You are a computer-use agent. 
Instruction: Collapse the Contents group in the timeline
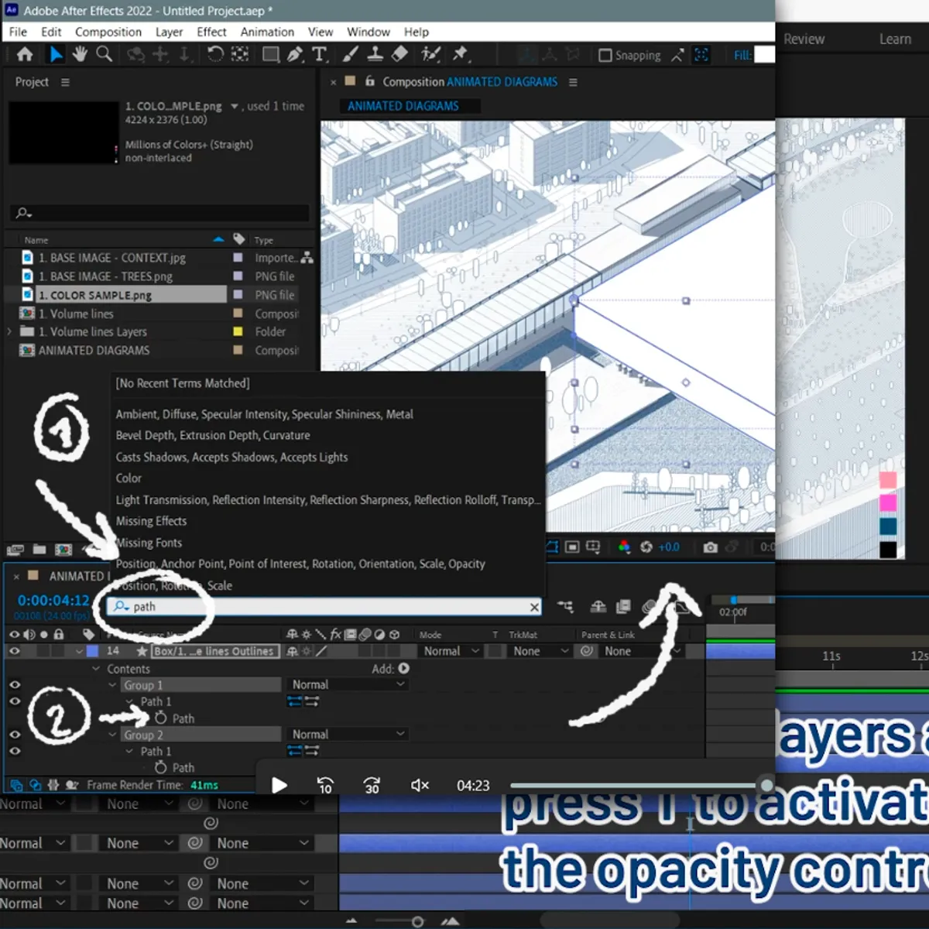(96, 669)
